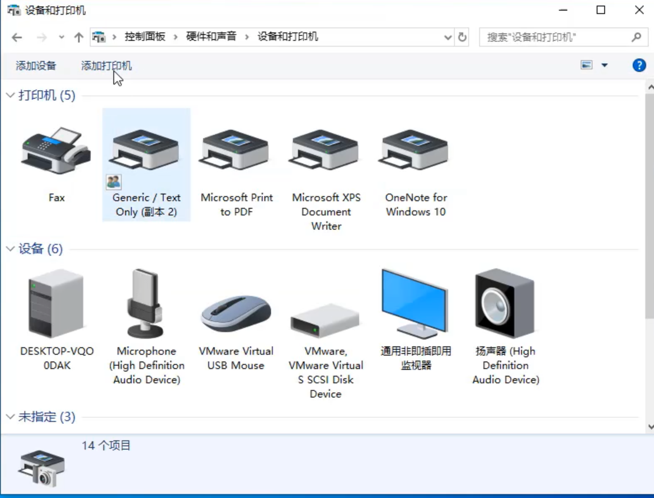Open the address bar history dropdown
This screenshot has width=654, height=498.
coord(448,37)
